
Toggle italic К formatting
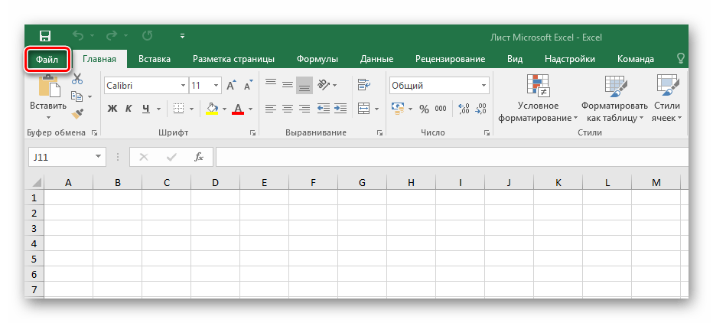129,109
